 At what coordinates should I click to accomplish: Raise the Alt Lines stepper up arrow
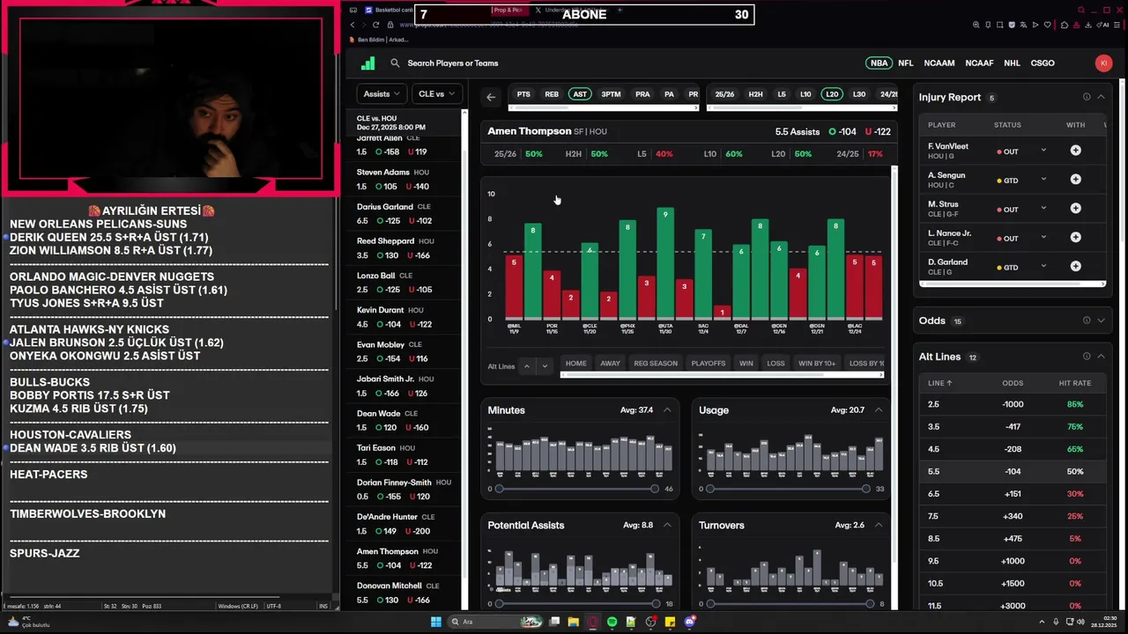[527, 366]
